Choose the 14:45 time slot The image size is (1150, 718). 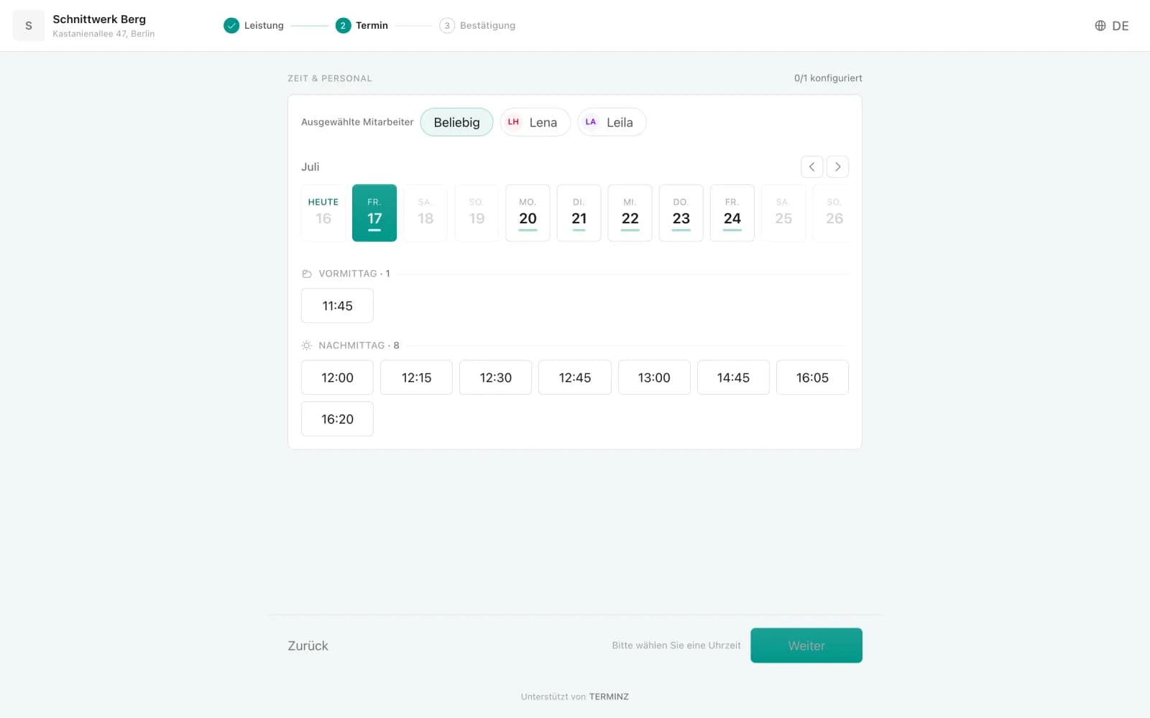pos(733,378)
